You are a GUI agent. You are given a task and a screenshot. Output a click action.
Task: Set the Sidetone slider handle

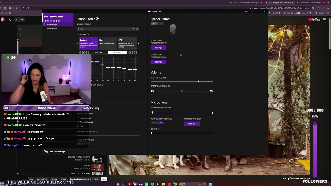pos(151,133)
